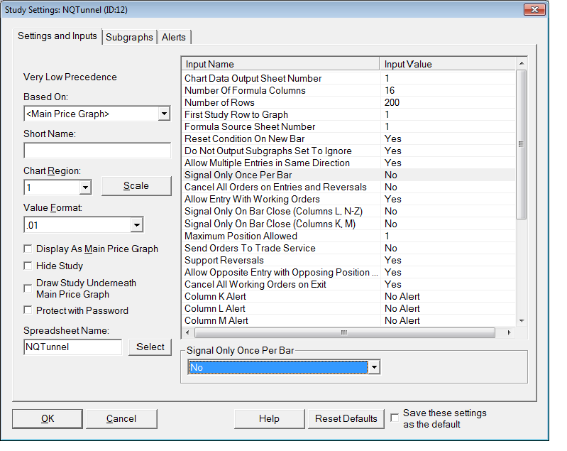
Task: Open Help for study settings
Action: tap(270, 419)
